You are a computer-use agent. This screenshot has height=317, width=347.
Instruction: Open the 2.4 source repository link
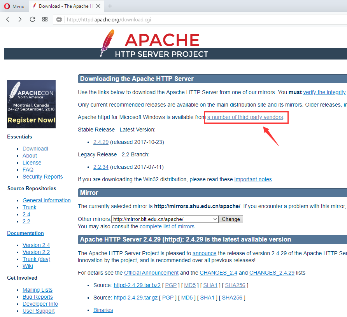pyautogui.click(x=26, y=214)
